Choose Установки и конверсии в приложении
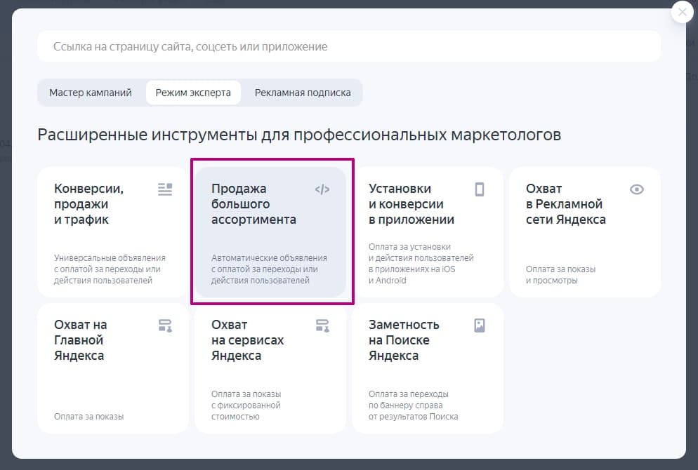Image resolution: width=698 pixels, height=470 pixels. pos(428,231)
